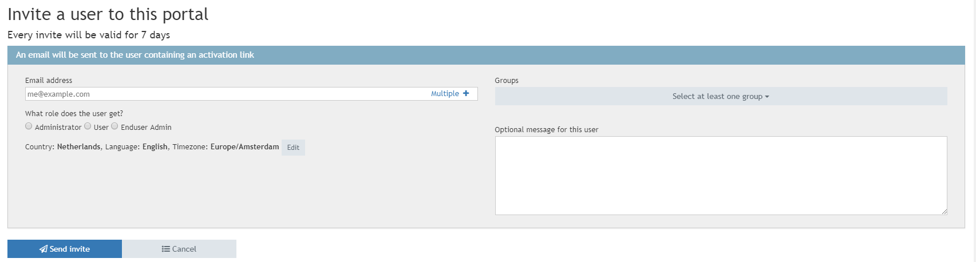Grab the resize handle of the message box
The height and width of the screenshot is (262, 976).
coord(944,212)
